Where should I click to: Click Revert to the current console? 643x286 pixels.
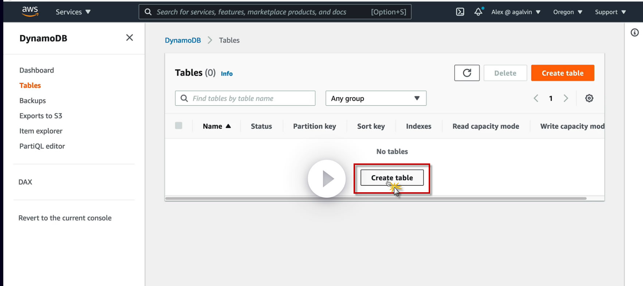tap(65, 218)
